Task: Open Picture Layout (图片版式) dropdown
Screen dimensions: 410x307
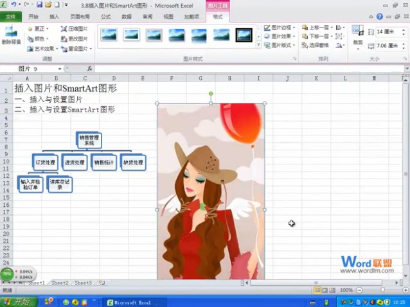Action: (280, 45)
